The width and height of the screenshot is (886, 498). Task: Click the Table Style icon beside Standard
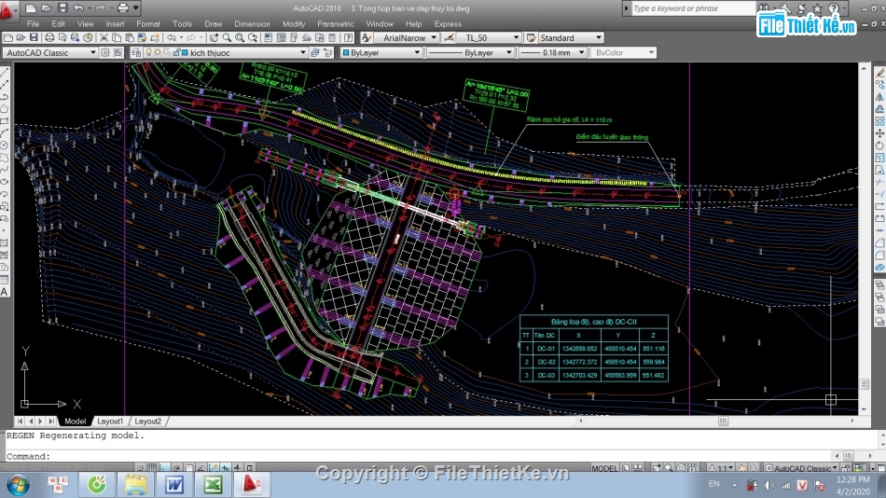click(532, 38)
